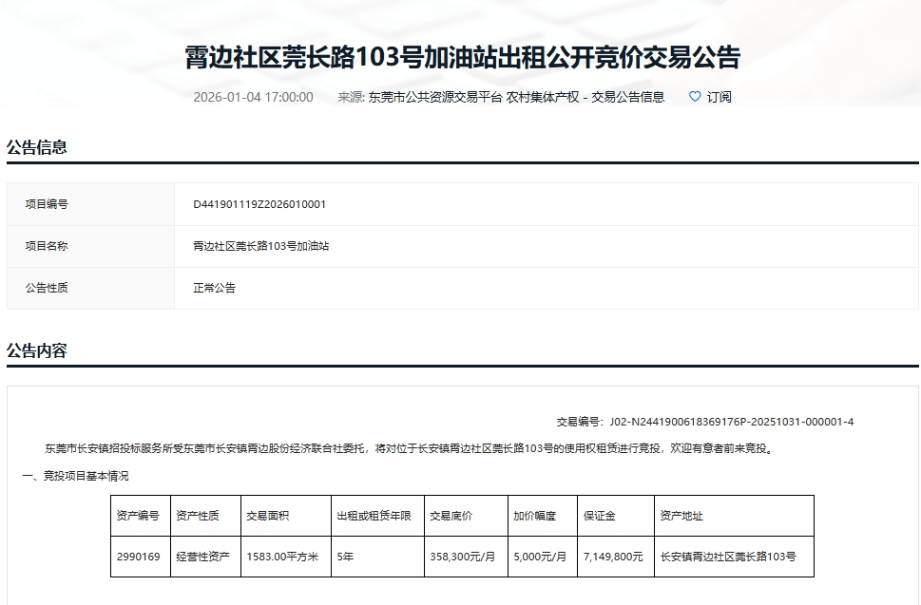Image resolution: width=921 pixels, height=605 pixels.
Task: Open the 东莞市公共资源交易平台 source link
Action: 434,97
